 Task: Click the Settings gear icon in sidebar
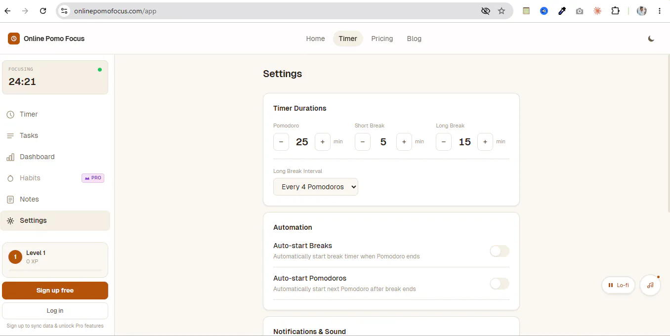(x=10, y=221)
